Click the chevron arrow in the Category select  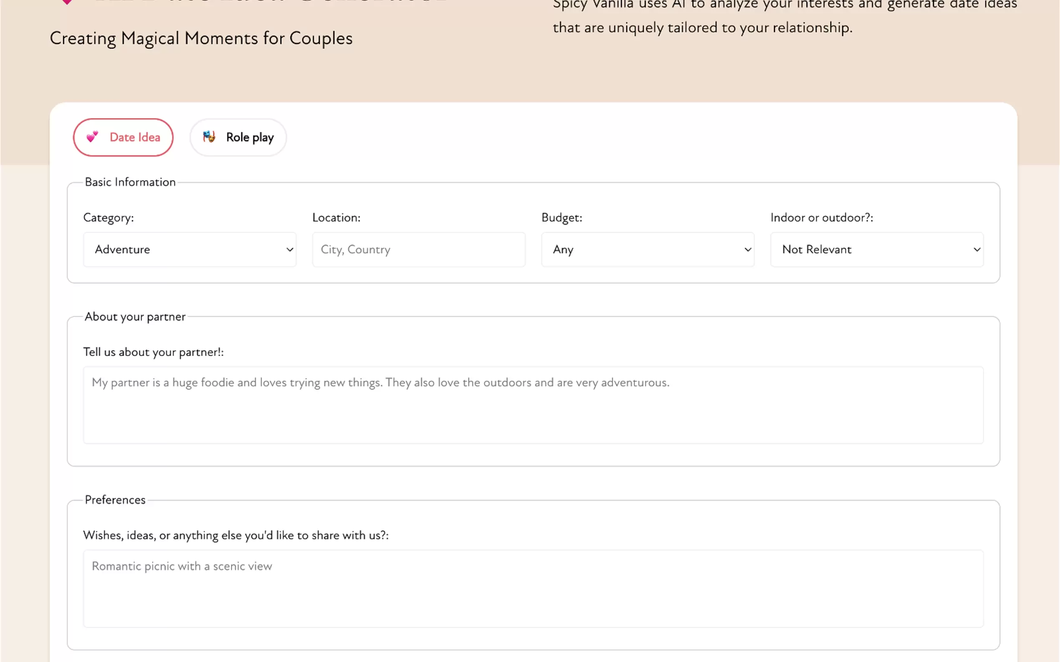[x=290, y=250]
